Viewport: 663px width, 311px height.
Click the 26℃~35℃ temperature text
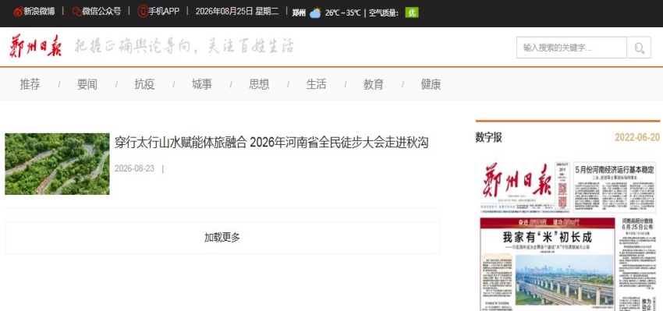tap(343, 13)
